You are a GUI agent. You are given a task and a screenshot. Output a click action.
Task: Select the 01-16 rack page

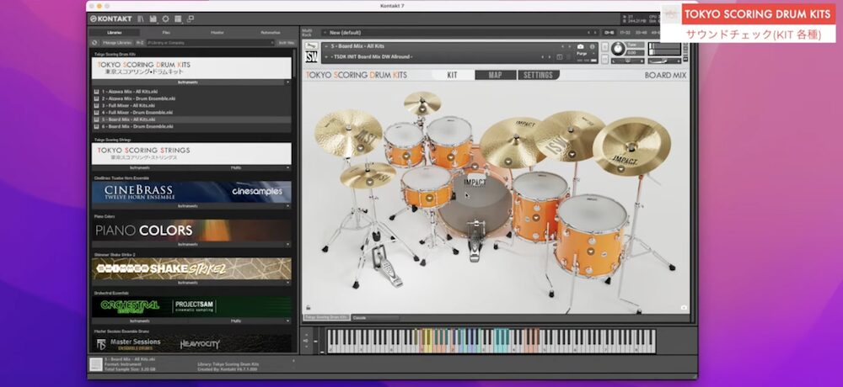tap(609, 33)
